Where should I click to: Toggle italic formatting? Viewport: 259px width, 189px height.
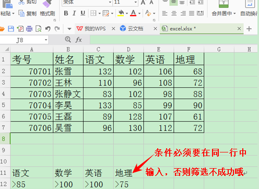click(x=74, y=13)
